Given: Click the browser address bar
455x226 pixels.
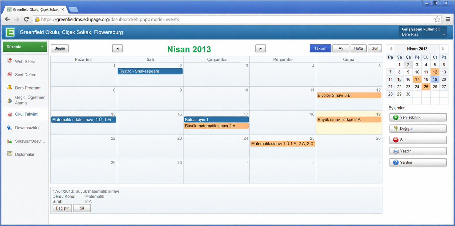Looking at the screenshot, I should point(234,19).
